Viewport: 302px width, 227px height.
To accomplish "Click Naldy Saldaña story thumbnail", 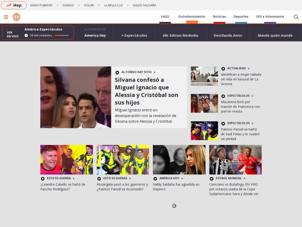I will [179, 160].
